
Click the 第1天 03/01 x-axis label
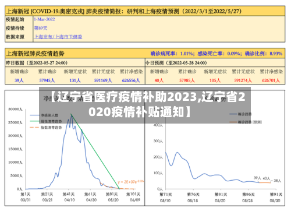point(26,197)
